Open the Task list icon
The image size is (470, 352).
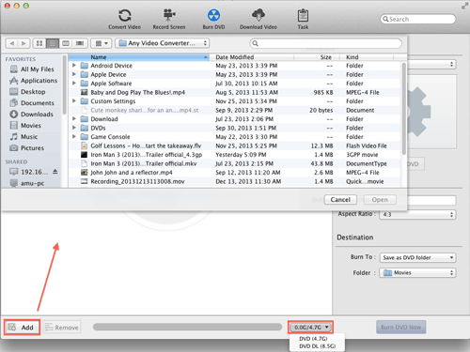coord(303,19)
